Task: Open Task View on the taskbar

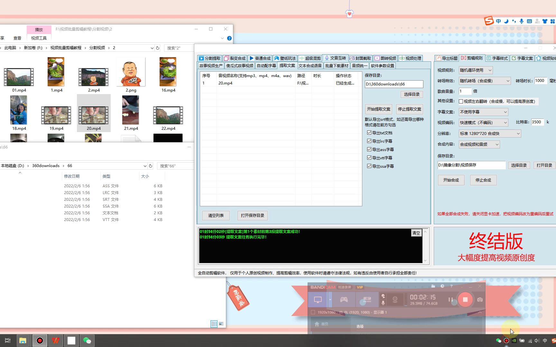Action: (8, 341)
